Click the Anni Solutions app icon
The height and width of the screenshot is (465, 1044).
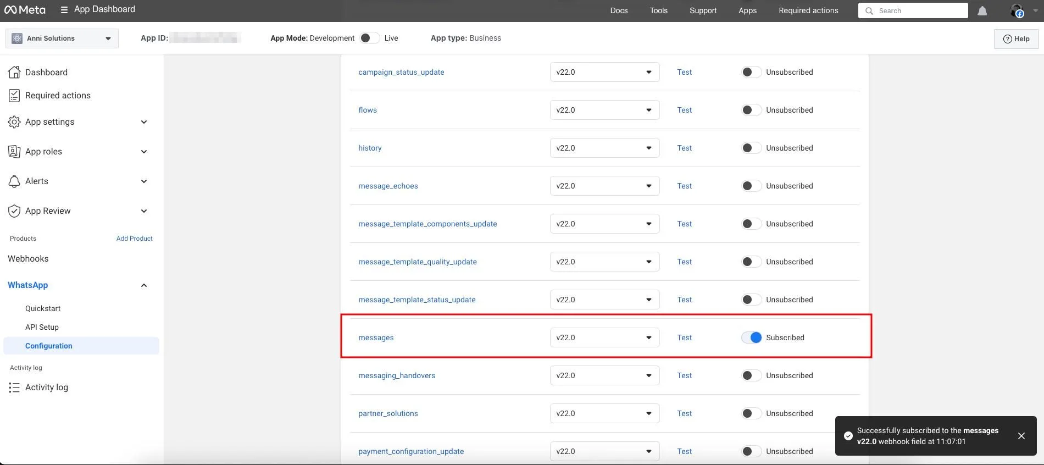pos(17,38)
